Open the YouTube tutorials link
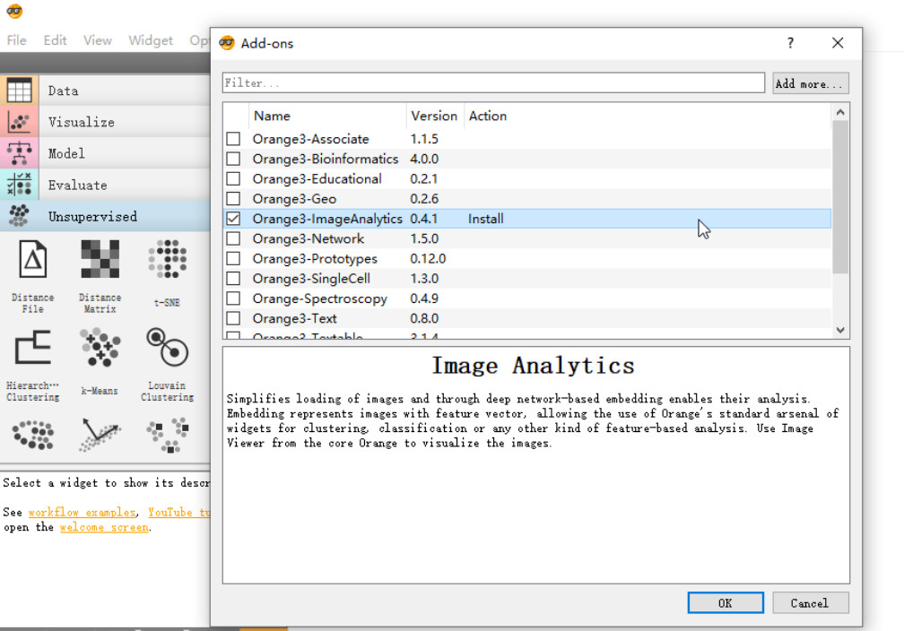 click(178, 513)
